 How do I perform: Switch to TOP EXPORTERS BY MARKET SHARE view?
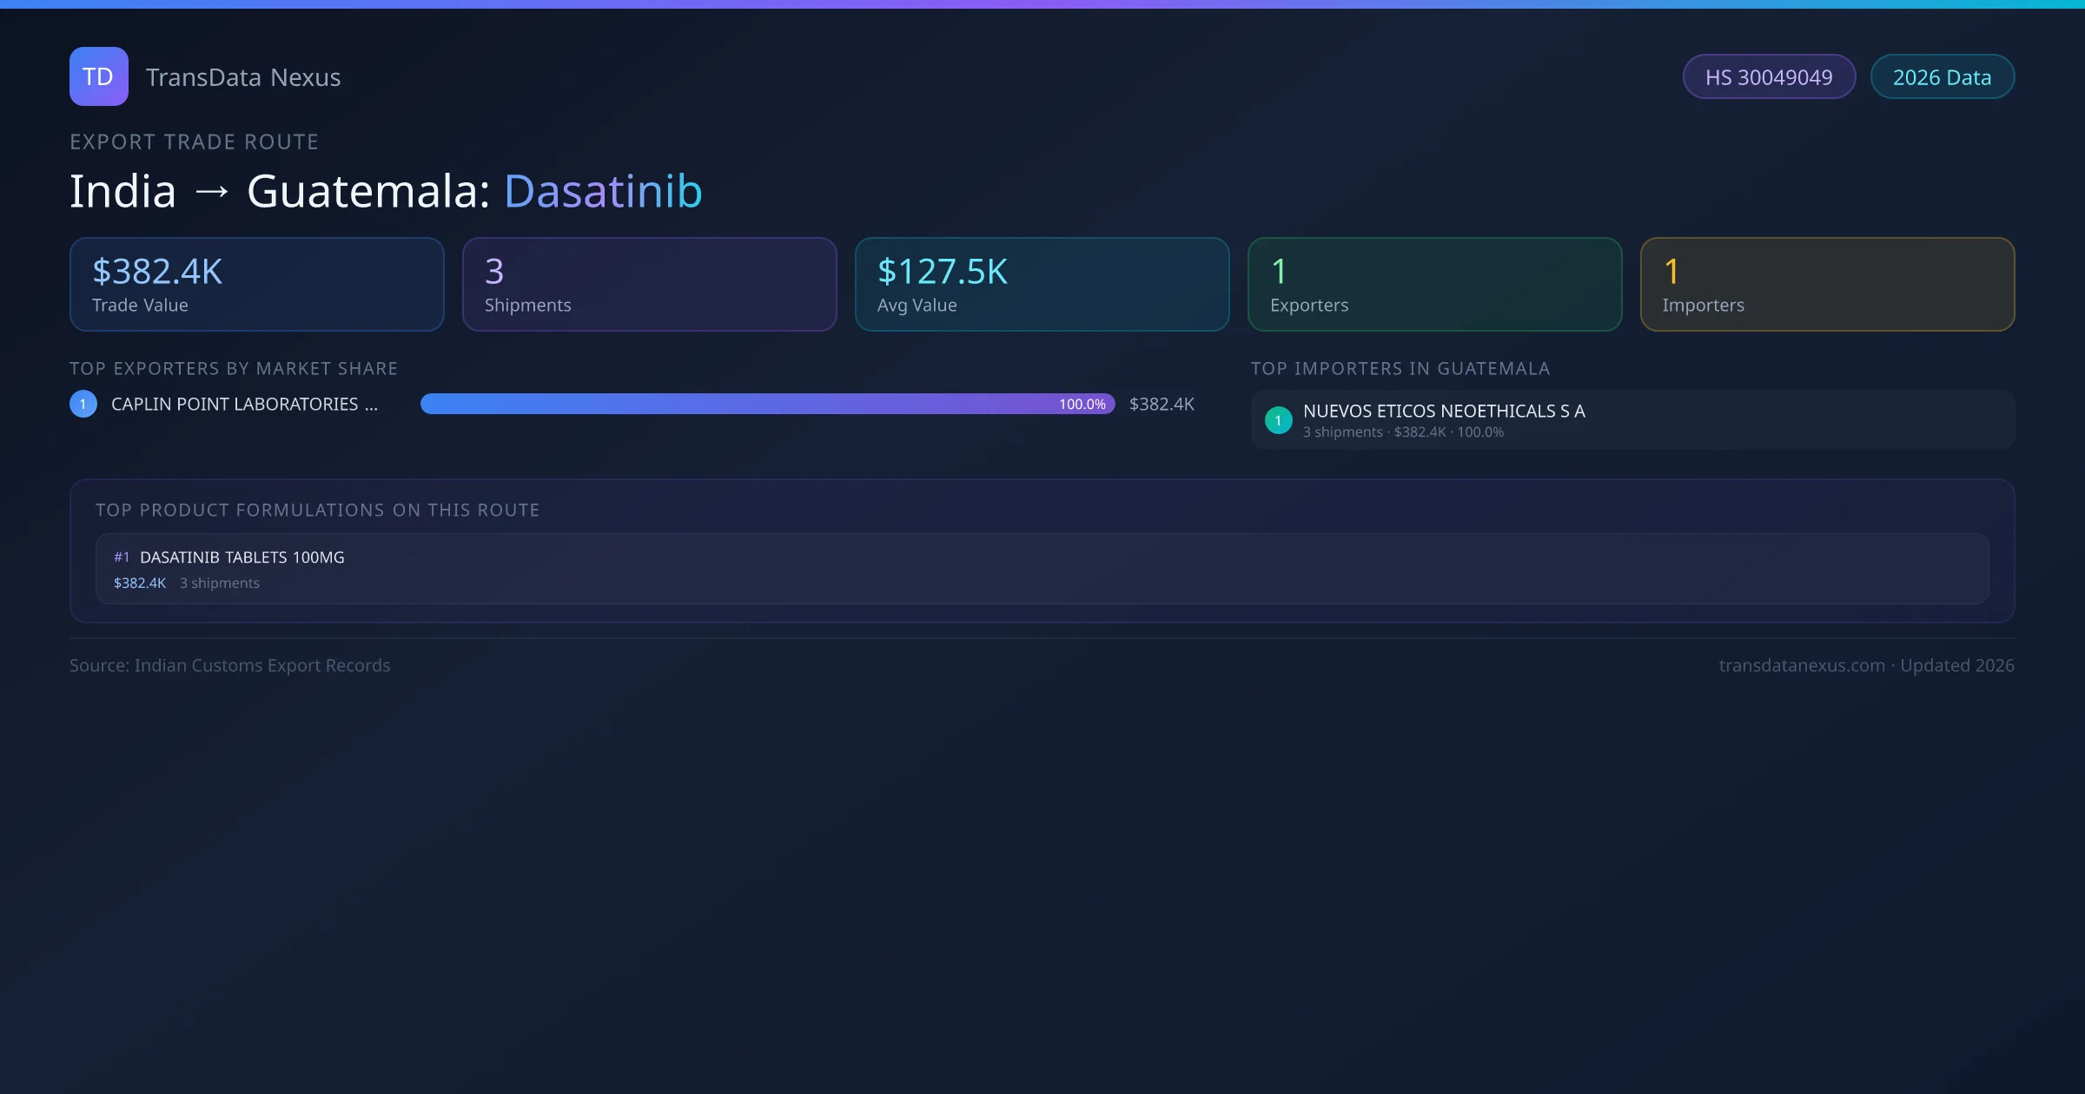234,368
